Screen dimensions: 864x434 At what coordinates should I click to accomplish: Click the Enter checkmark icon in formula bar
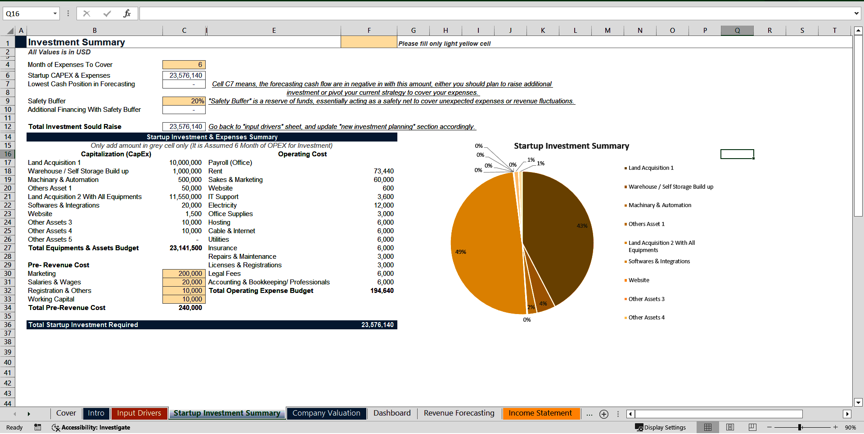click(107, 13)
